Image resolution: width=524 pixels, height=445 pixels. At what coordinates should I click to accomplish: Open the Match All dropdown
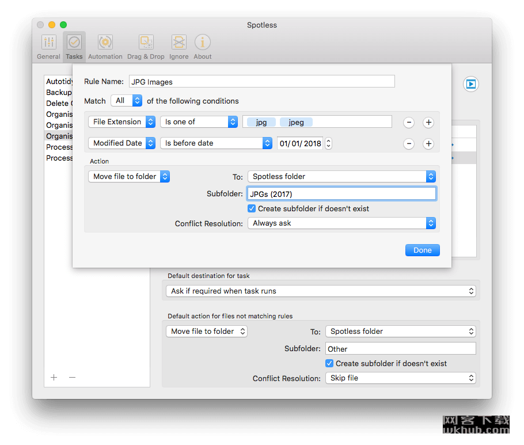pyautogui.click(x=127, y=101)
